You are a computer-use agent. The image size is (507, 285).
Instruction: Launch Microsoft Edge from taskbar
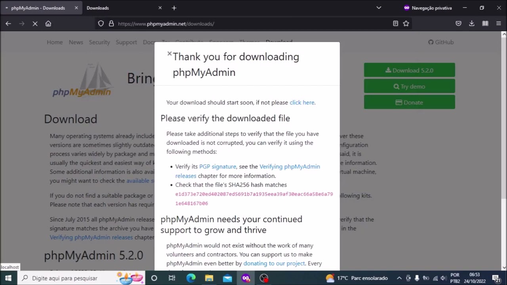click(x=191, y=278)
